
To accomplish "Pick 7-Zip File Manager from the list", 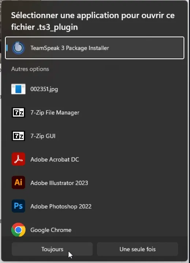I will click(95, 112).
